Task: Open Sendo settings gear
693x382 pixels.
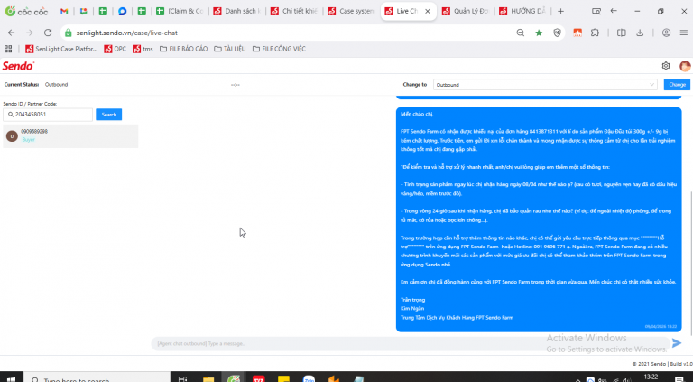Action: tap(666, 66)
